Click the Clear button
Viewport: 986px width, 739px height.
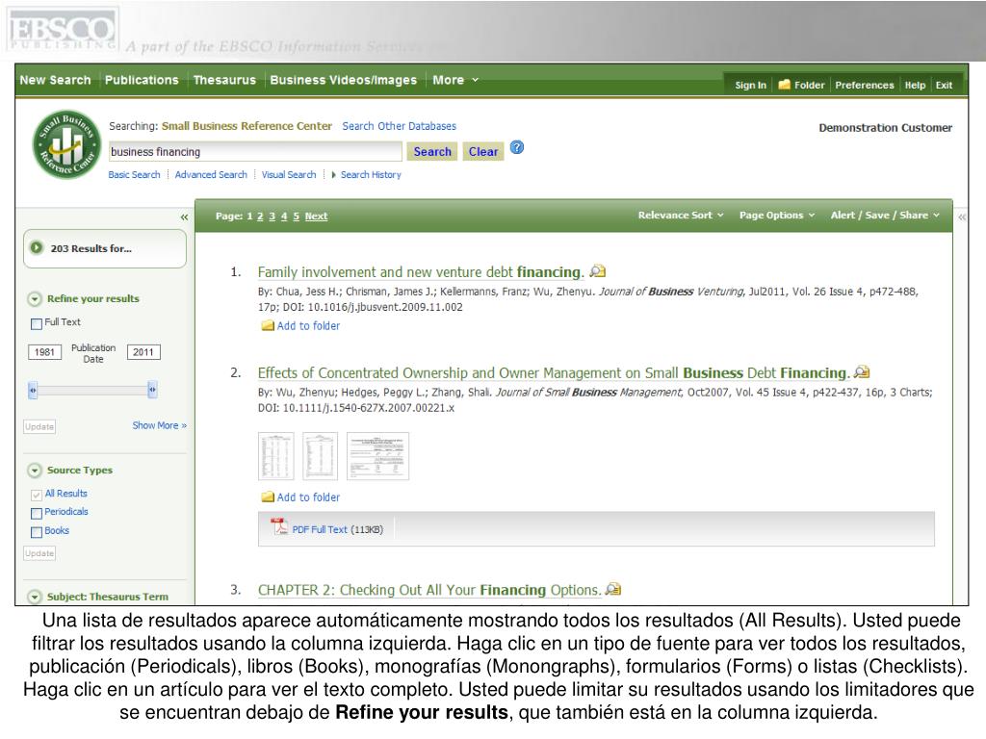[x=483, y=151]
